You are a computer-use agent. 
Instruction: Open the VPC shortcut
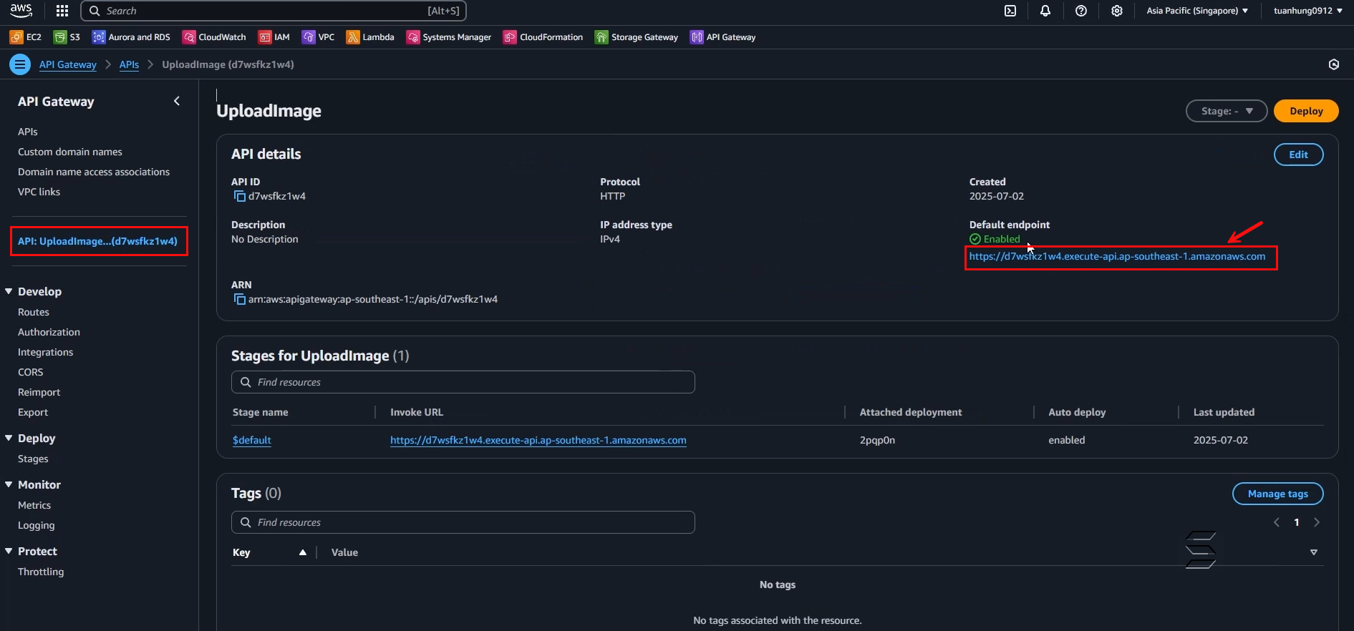(319, 37)
